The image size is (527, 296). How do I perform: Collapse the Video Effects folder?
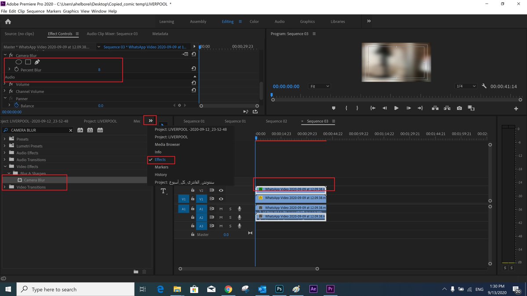click(x=5, y=167)
